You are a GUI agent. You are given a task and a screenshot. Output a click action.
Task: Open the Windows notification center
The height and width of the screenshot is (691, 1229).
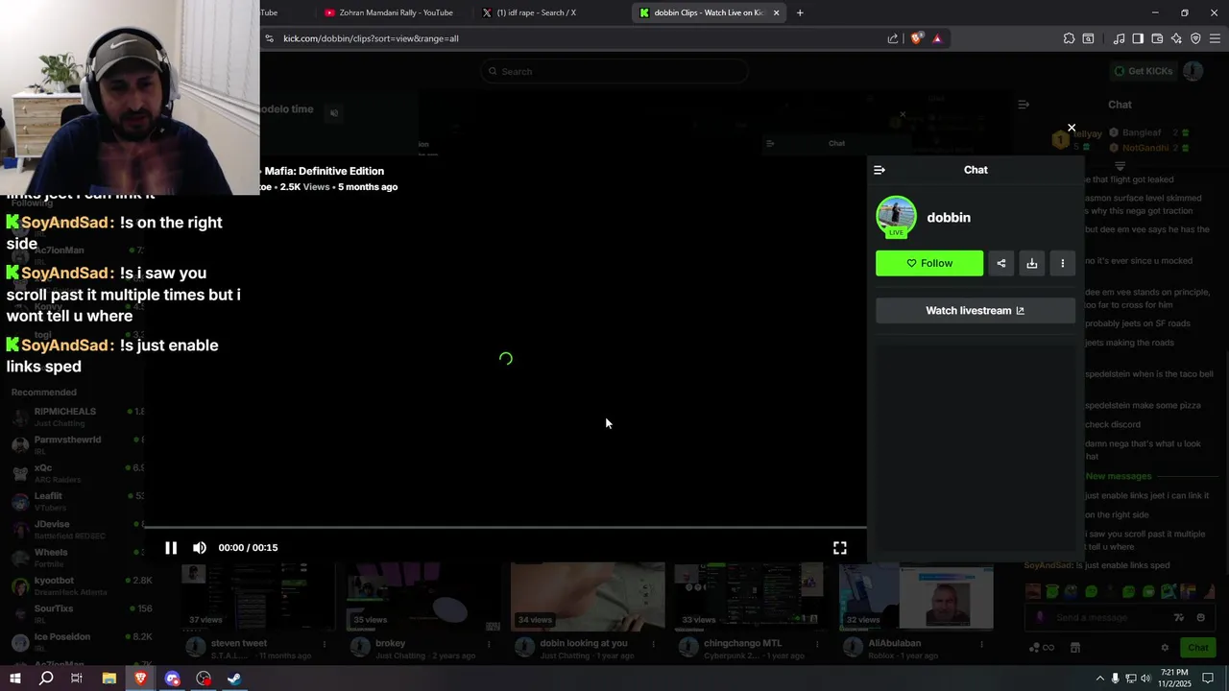[x=1208, y=679]
